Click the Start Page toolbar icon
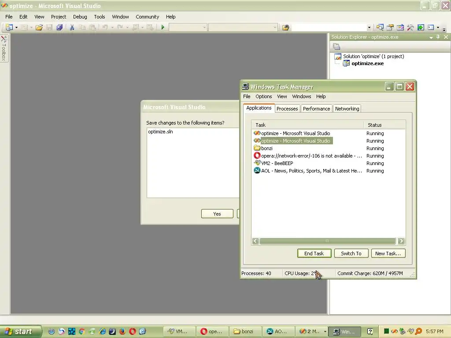The height and width of the screenshot is (338, 451). click(421, 27)
